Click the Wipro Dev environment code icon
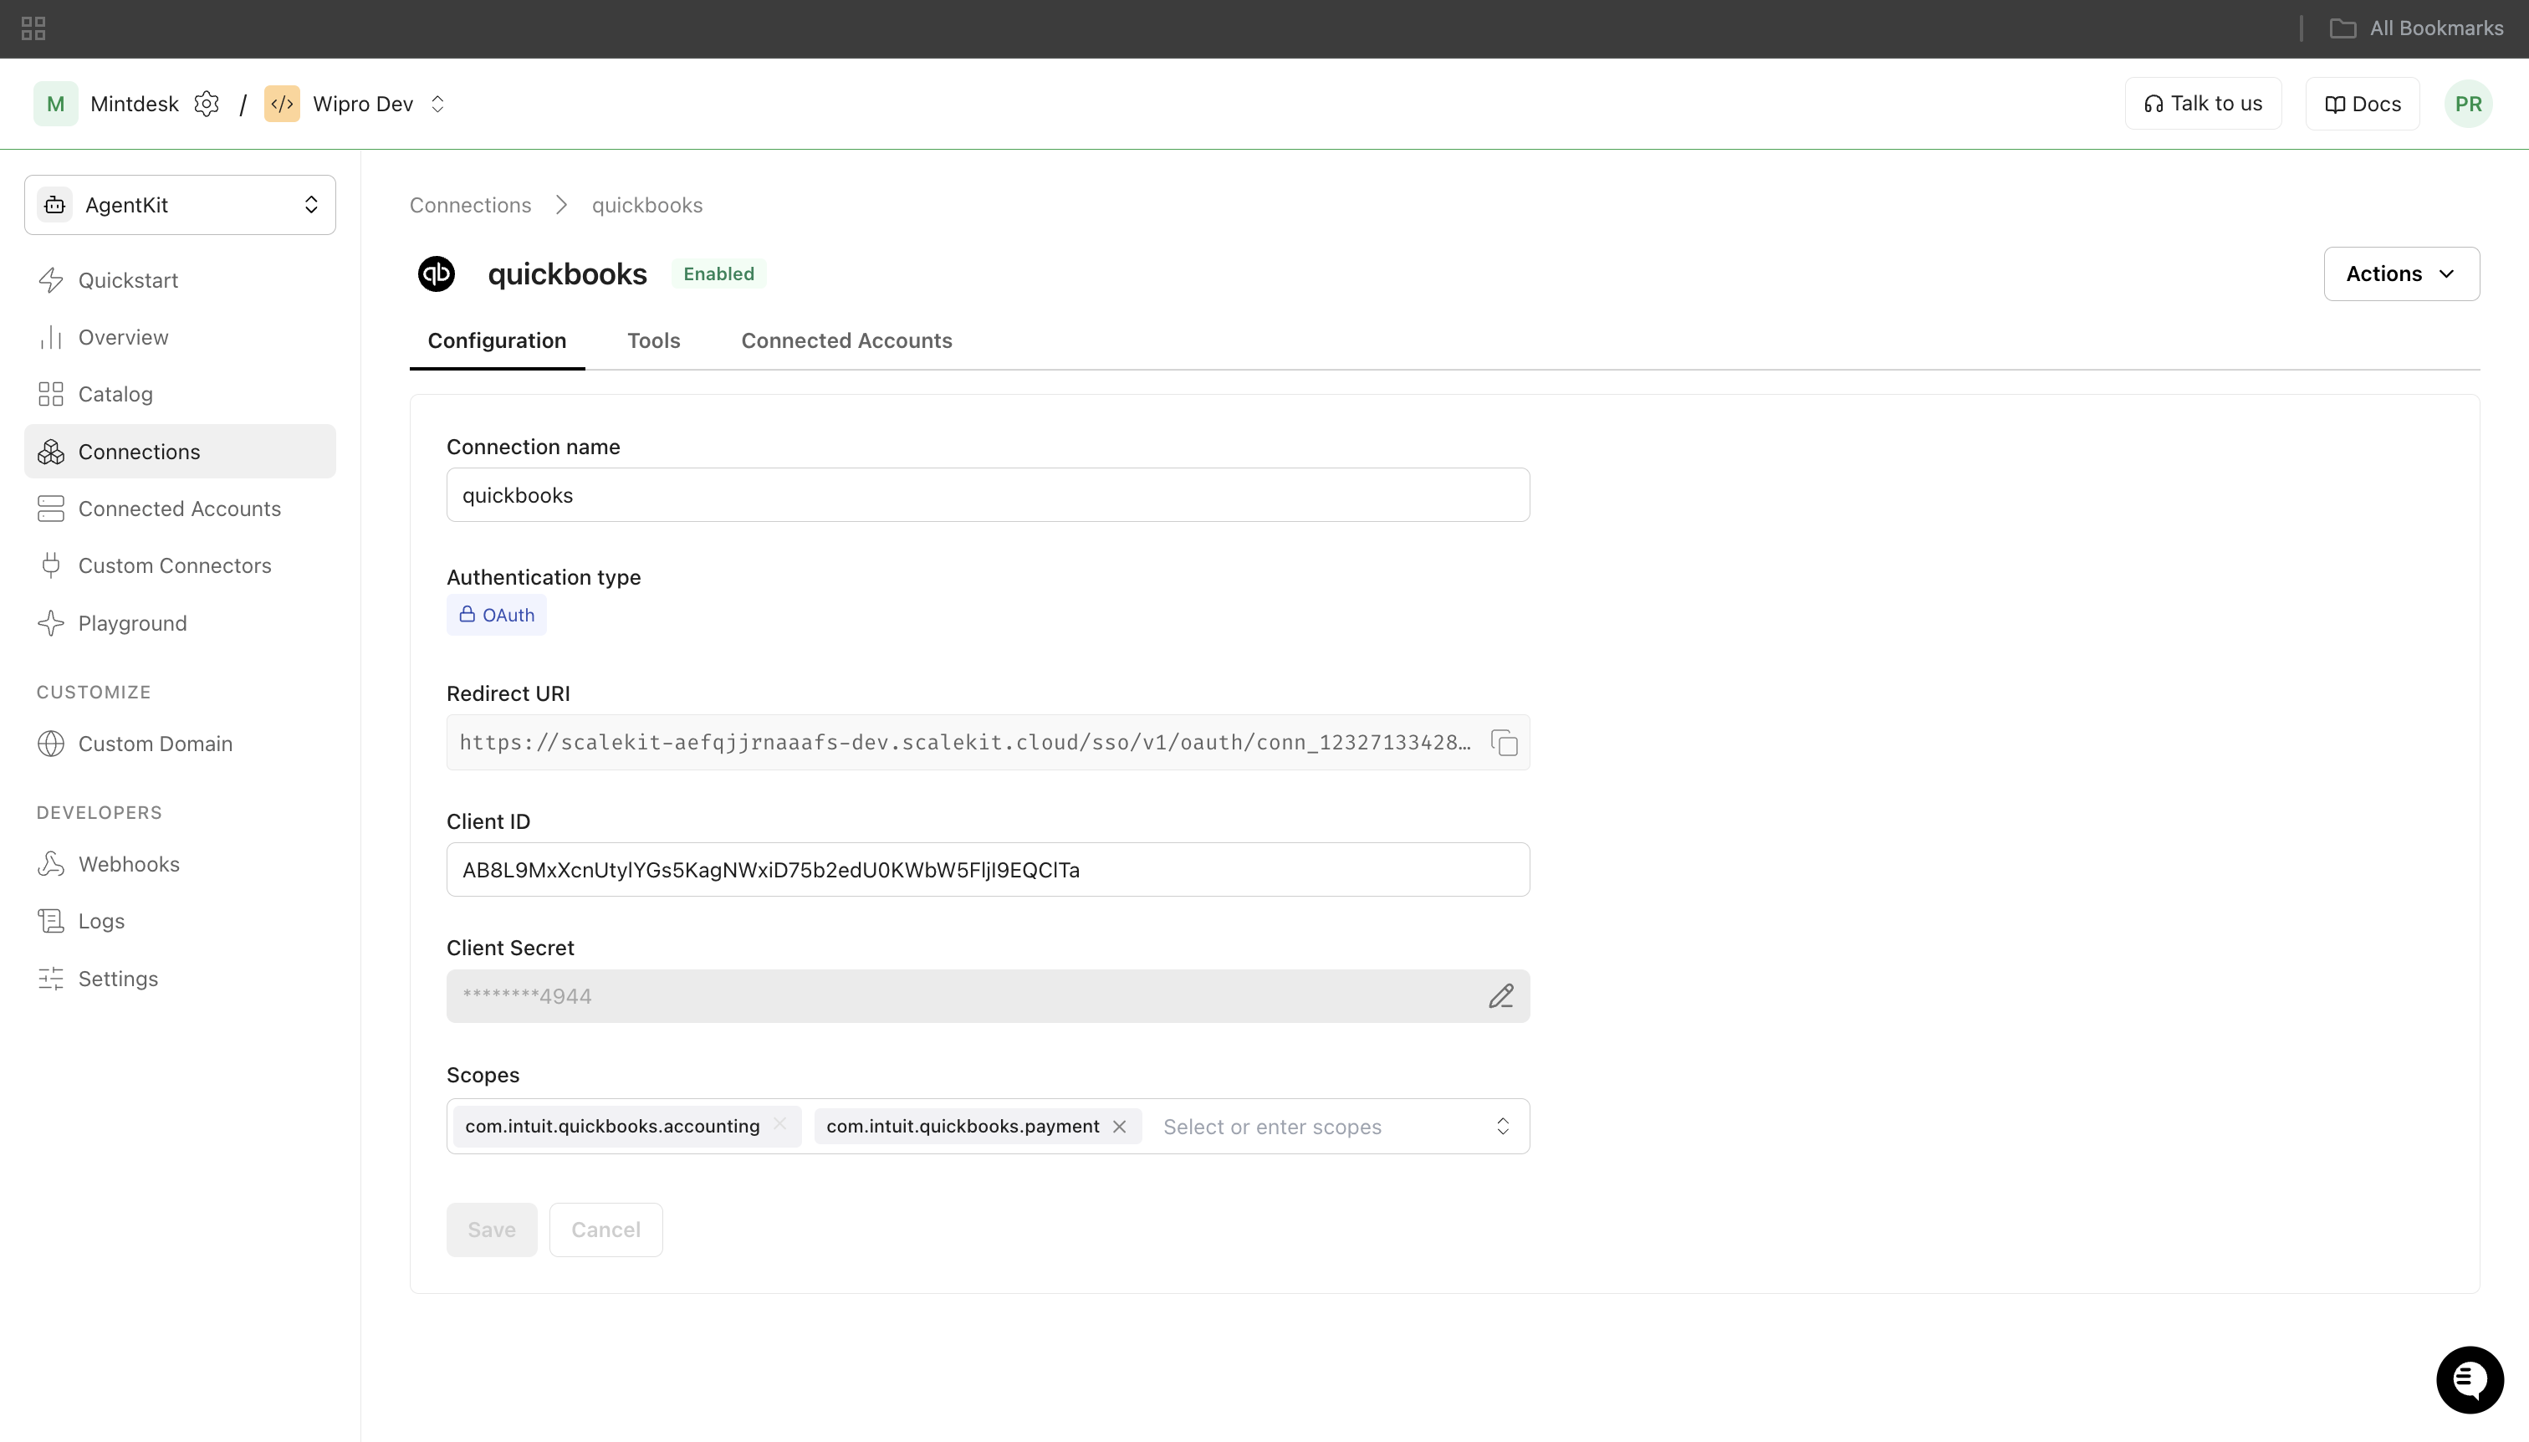 point(282,104)
